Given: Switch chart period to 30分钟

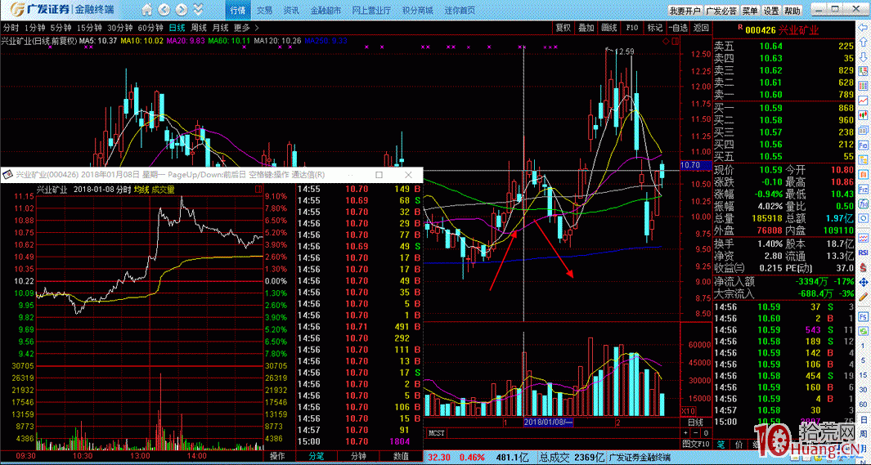Looking at the screenshot, I should [119, 28].
